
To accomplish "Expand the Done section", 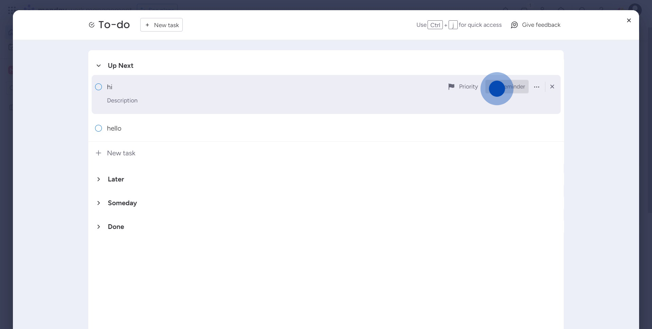I will click(x=98, y=227).
